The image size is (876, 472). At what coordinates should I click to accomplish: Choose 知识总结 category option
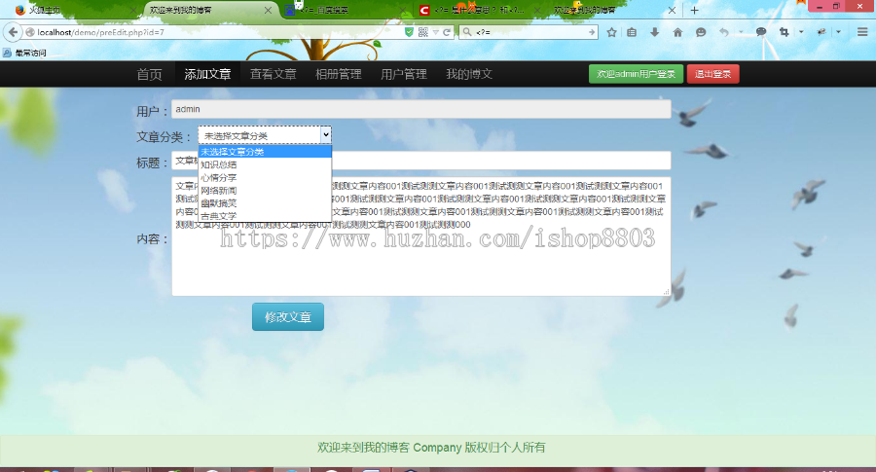[x=266, y=164]
